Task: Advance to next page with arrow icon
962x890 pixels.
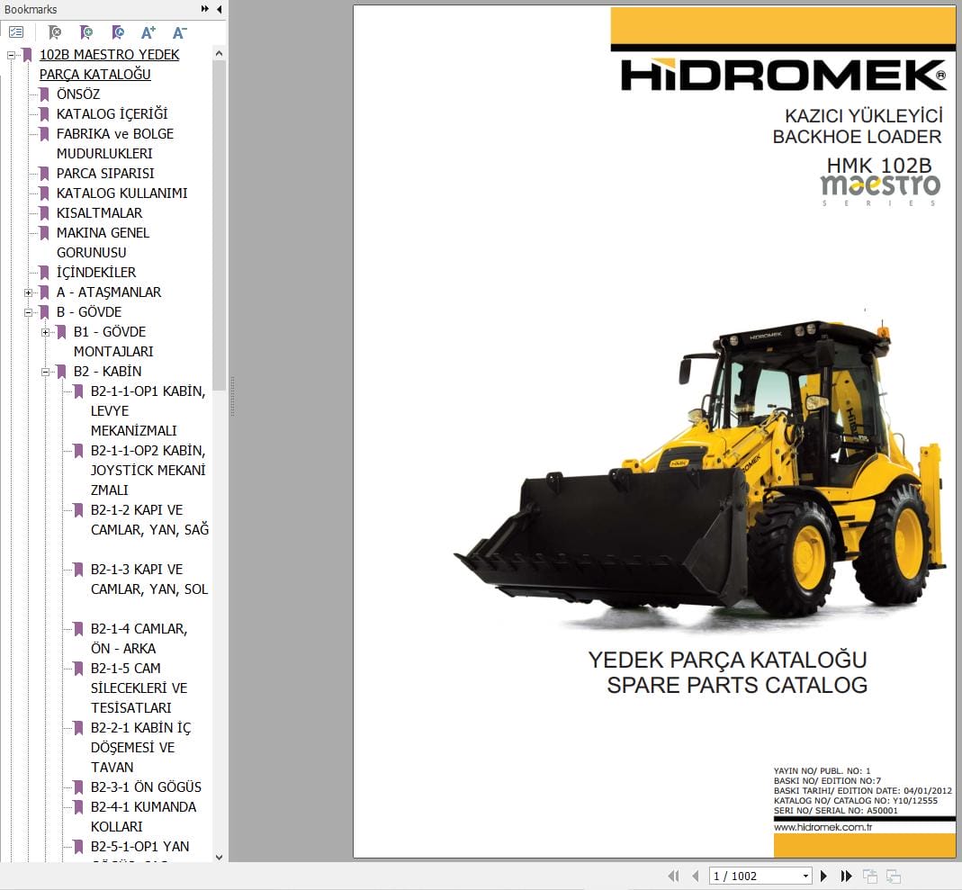Action: click(x=824, y=875)
